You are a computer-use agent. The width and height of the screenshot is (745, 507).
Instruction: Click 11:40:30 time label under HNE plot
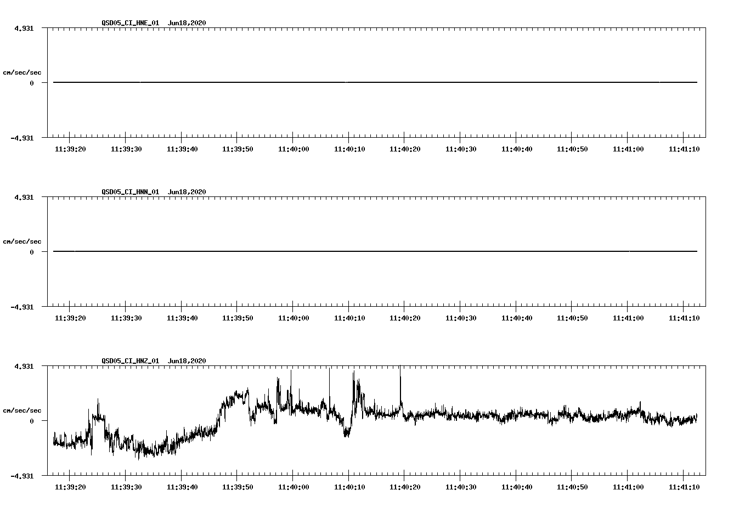click(461, 149)
